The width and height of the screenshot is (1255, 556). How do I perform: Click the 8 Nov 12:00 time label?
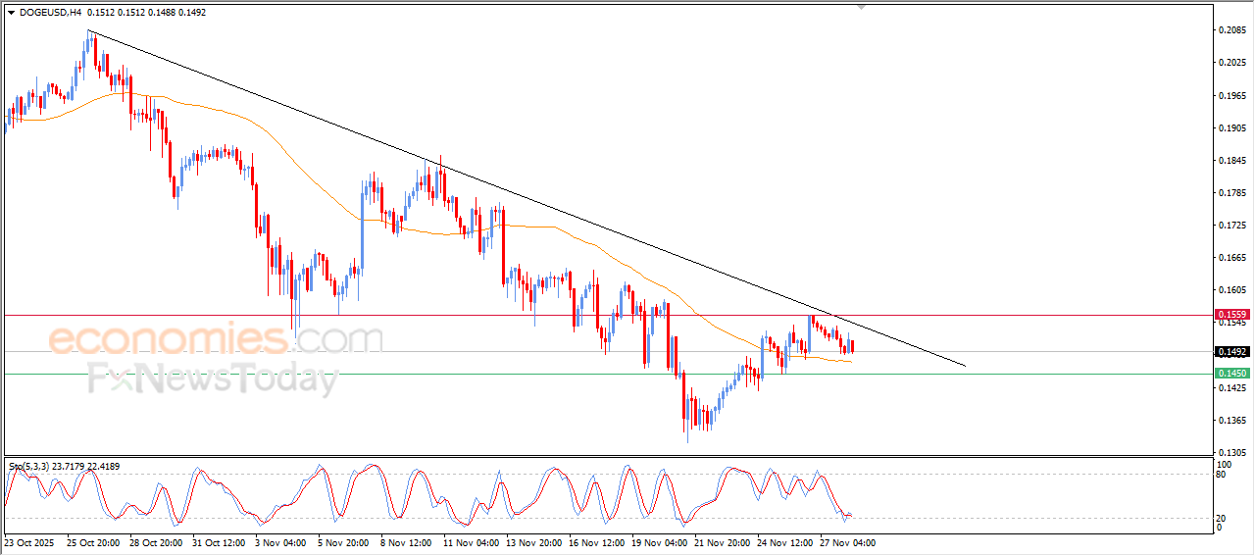[x=406, y=542]
